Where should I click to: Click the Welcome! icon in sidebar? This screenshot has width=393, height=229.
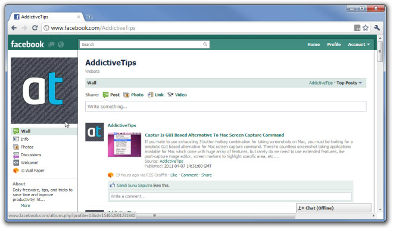coord(16,163)
